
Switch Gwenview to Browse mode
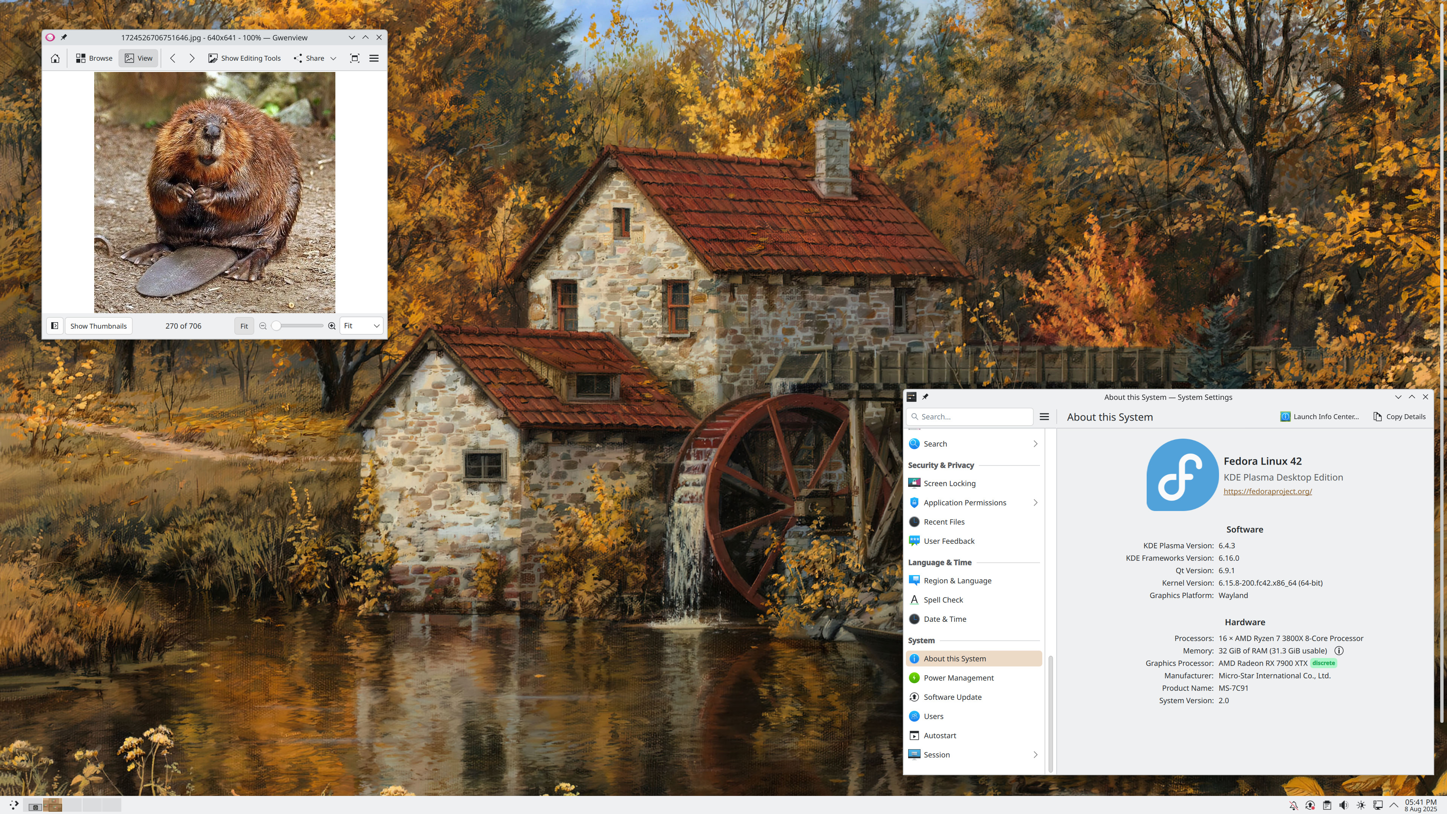click(94, 58)
